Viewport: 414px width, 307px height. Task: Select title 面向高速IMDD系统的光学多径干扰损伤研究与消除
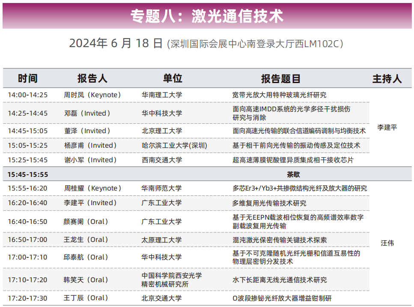[x=292, y=113]
